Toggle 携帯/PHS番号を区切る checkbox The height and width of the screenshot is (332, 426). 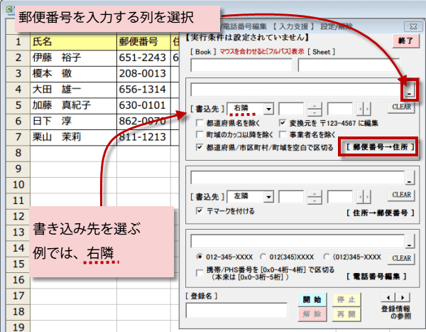click(200, 273)
